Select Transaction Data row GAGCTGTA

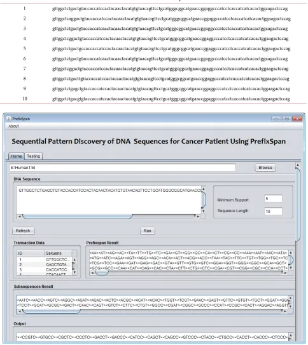coord(45,265)
